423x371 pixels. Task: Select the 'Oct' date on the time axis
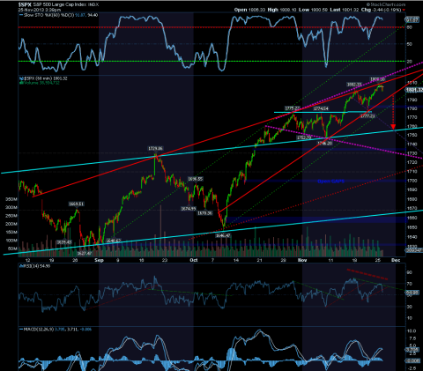point(194,260)
